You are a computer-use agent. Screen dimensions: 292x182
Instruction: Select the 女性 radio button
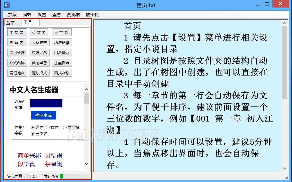pyautogui.click(x=48, y=128)
